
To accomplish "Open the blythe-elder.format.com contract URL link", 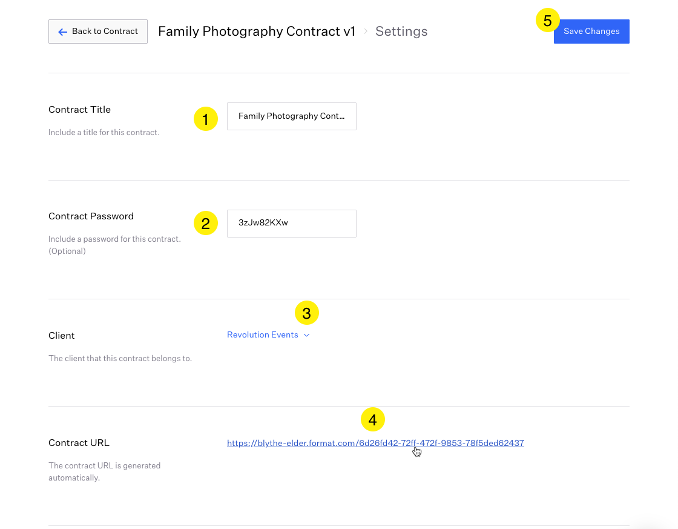I will click(375, 444).
